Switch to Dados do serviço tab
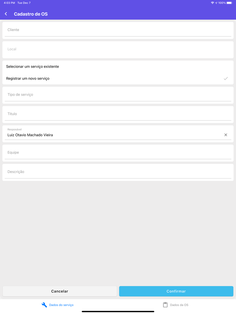The height and width of the screenshot is (314, 236). 61,305
